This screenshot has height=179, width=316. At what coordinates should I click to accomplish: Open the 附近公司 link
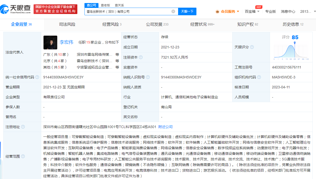tap(165, 127)
